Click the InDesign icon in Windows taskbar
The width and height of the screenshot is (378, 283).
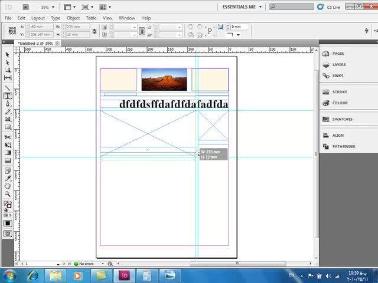coord(125,275)
